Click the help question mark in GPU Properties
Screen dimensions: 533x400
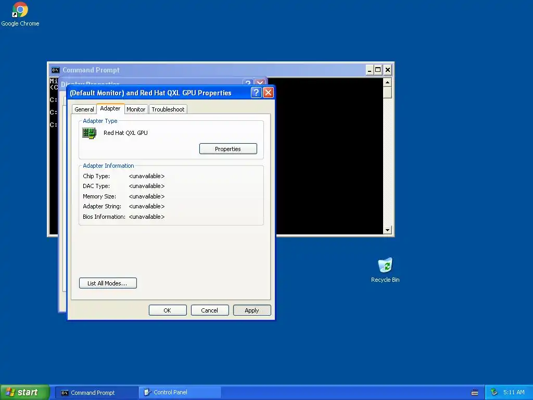tap(256, 93)
